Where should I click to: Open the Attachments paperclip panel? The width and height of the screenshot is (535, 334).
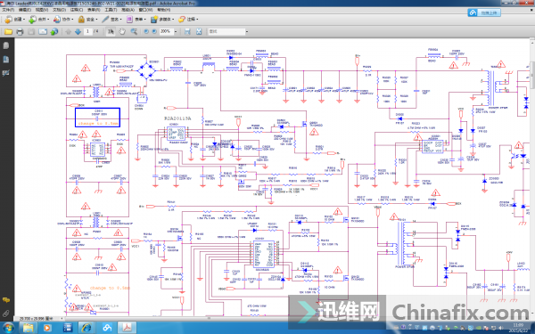tap(6, 314)
